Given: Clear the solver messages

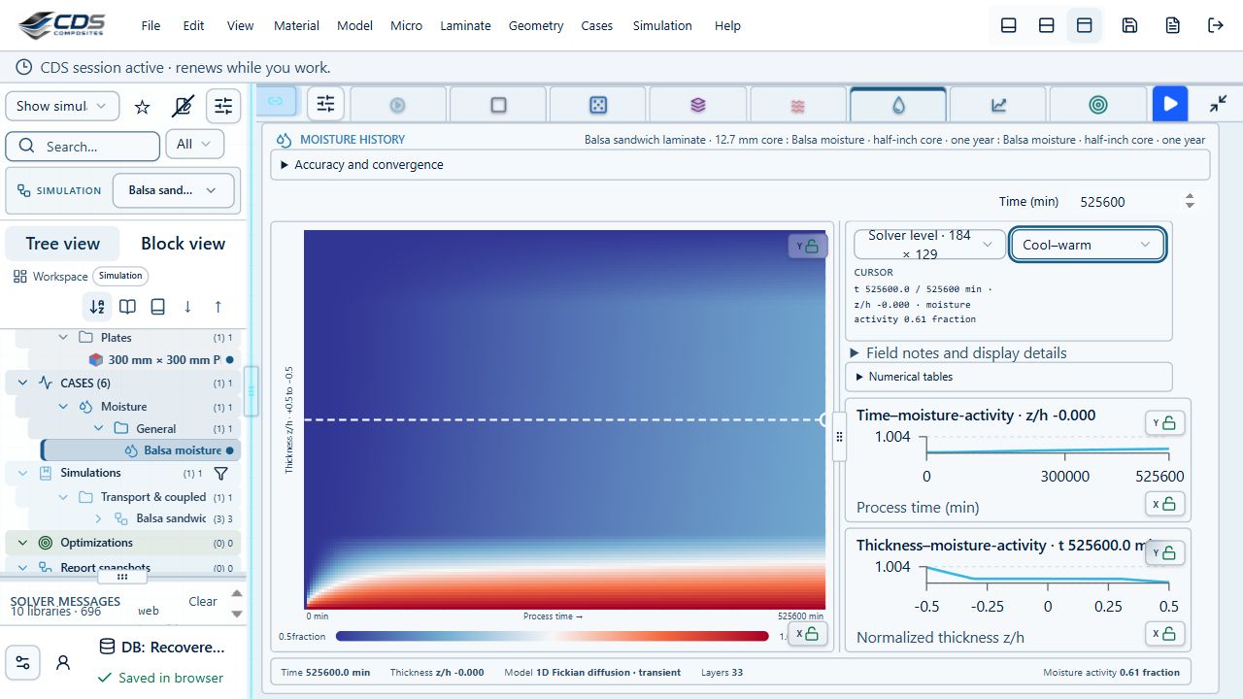Looking at the screenshot, I should coord(203,601).
